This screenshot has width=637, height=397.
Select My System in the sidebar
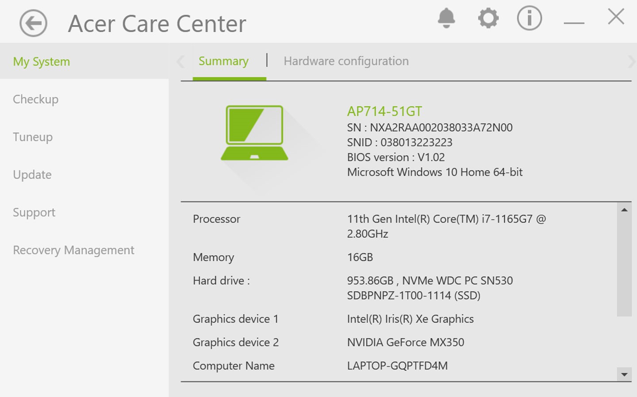click(42, 61)
